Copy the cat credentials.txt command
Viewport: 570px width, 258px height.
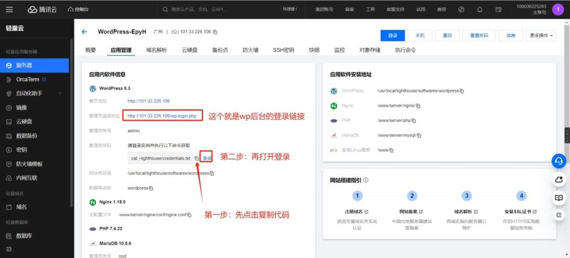tap(196, 158)
